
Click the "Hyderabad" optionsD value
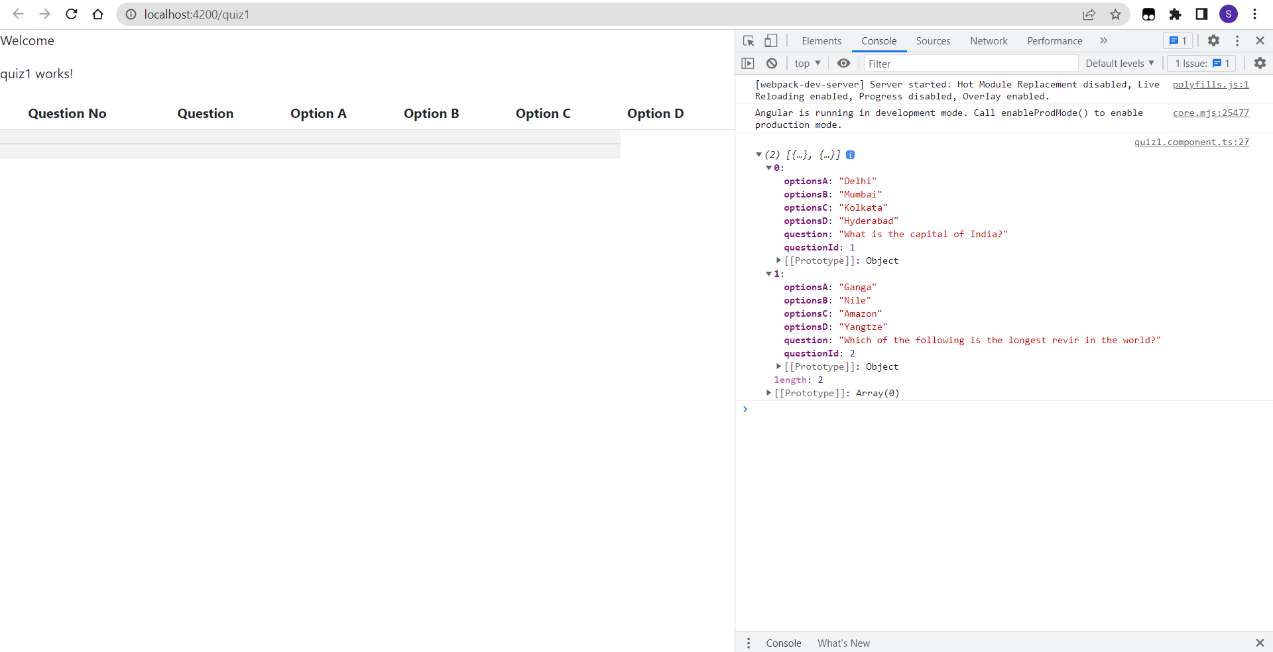pyautogui.click(x=869, y=221)
